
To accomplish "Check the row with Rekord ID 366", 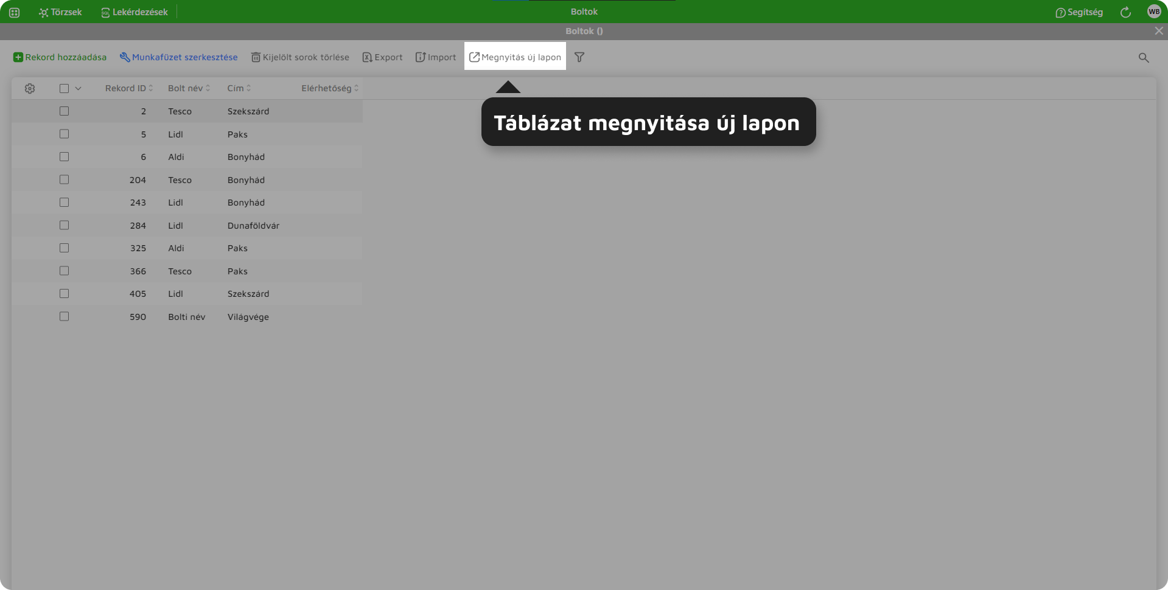I will click(x=64, y=271).
